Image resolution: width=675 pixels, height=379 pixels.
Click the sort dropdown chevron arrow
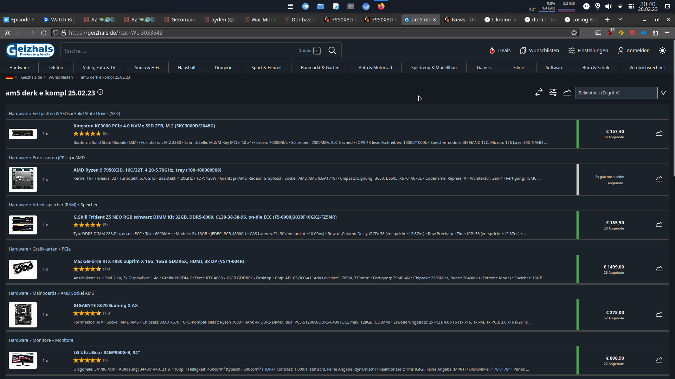coord(663,93)
